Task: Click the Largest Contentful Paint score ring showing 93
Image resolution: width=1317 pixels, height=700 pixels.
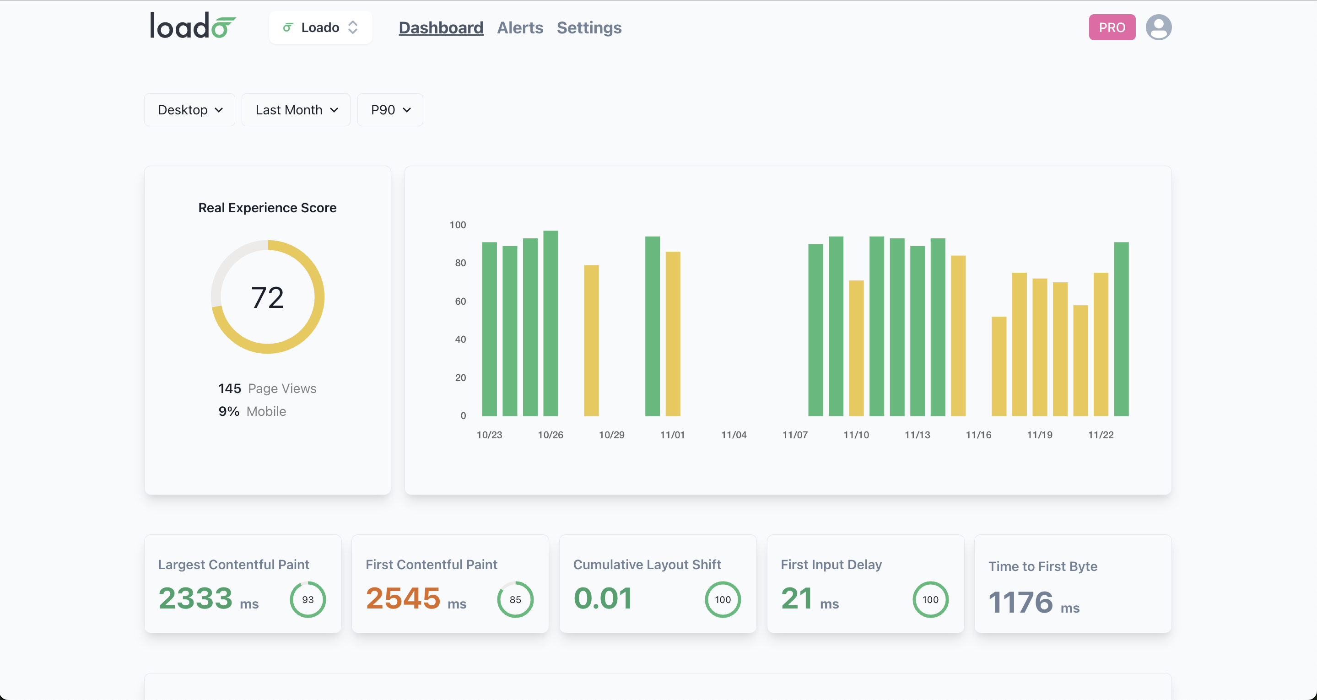Action: [x=307, y=599]
